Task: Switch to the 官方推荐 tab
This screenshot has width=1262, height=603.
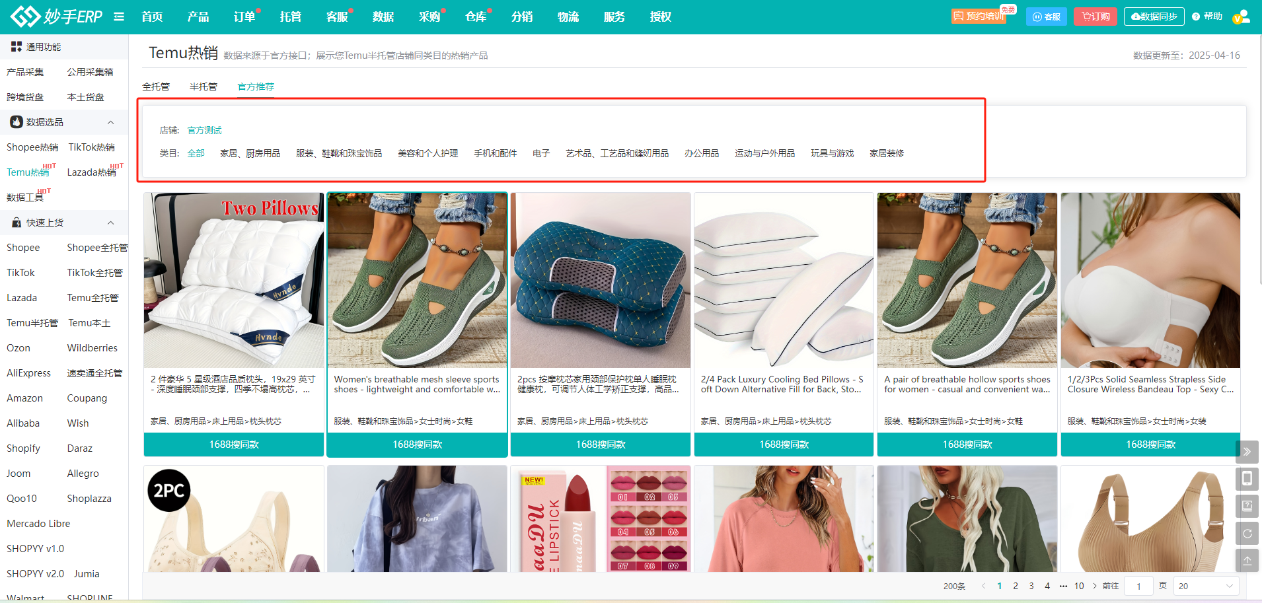Action: [x=256, y=87]
